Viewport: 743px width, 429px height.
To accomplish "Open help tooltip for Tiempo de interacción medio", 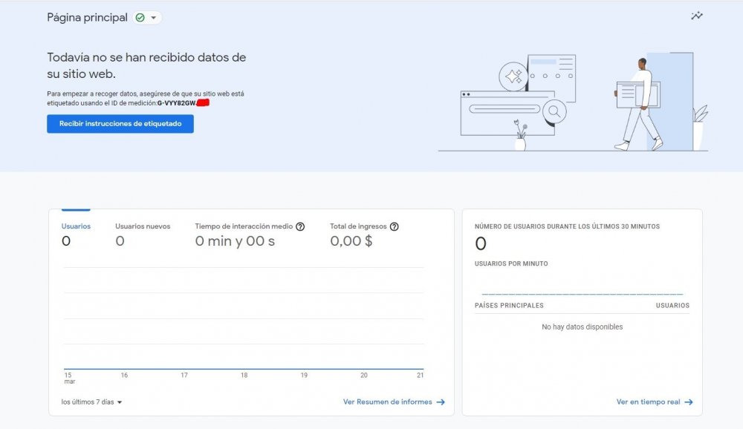I will tap(299, 226).
